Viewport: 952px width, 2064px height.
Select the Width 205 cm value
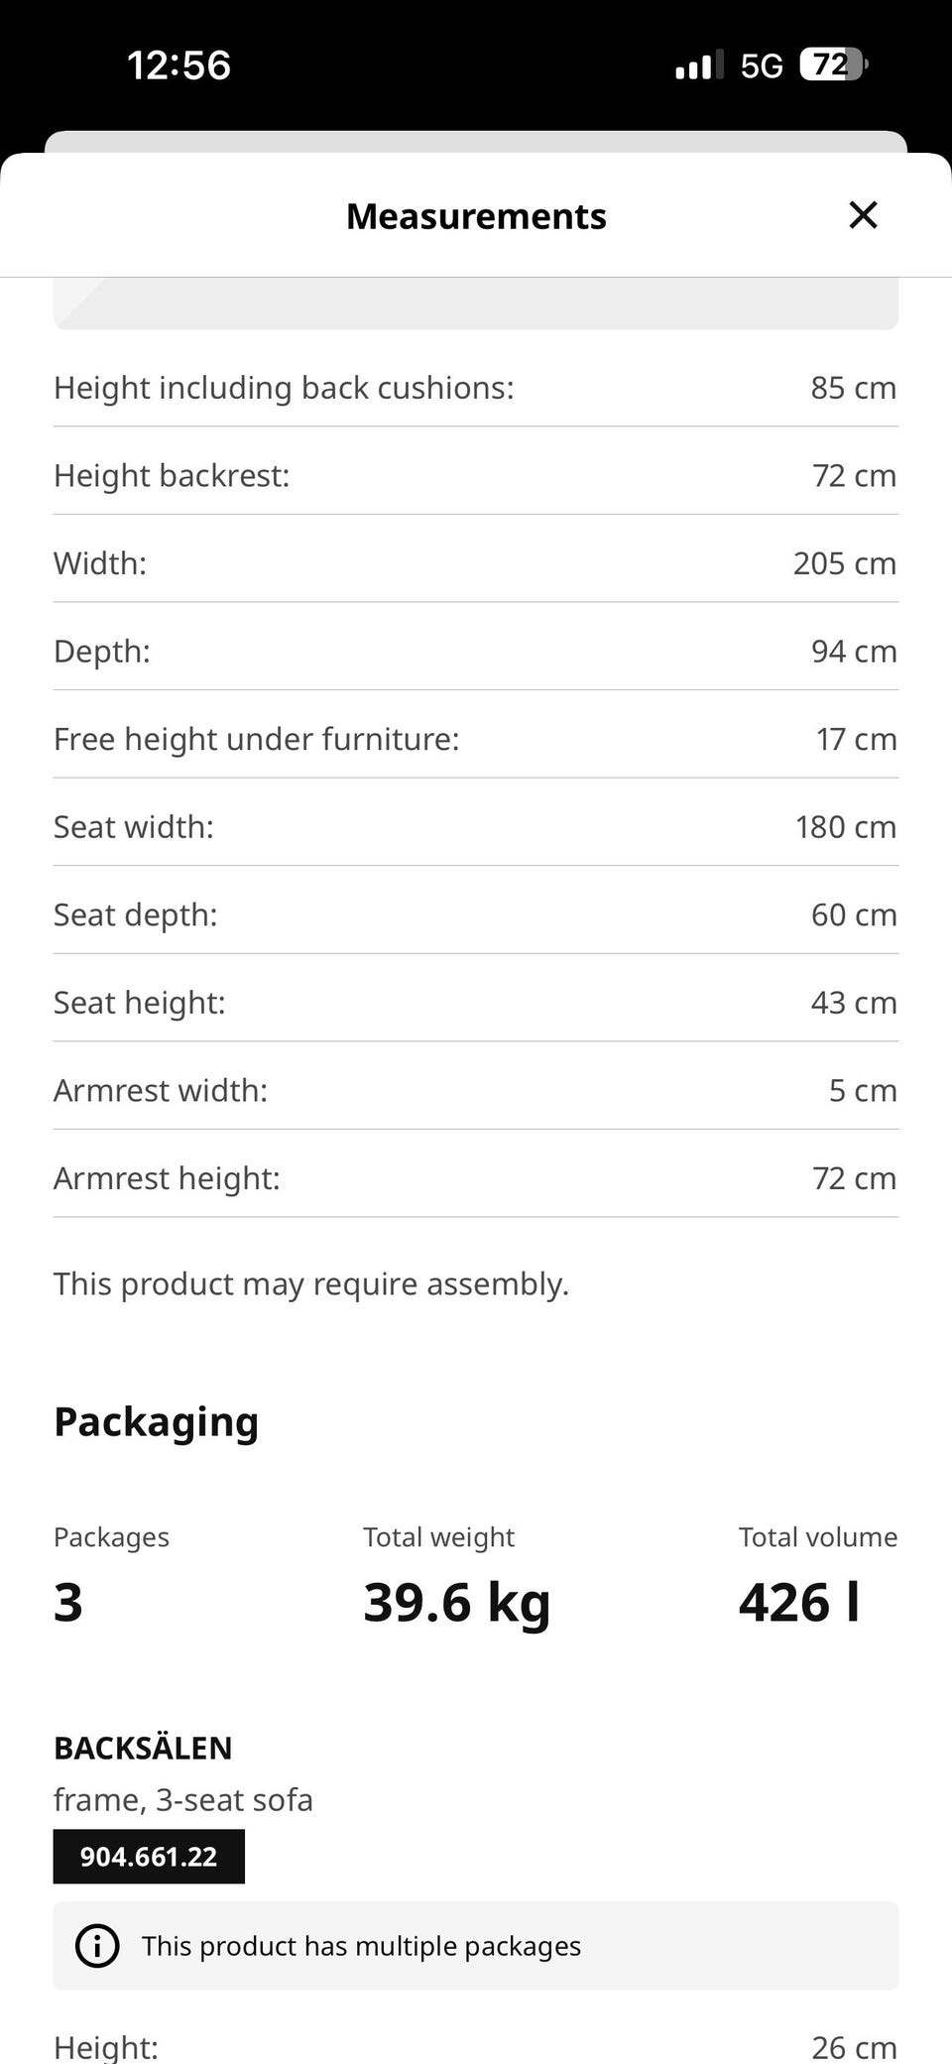[x=844, y=563]
